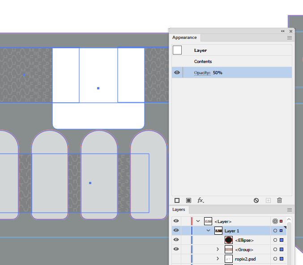The width and height of the screenshot is (303, 265).
Task: Open the Opacity link settings
Action: pyautogui.click(x=202, y=73)
